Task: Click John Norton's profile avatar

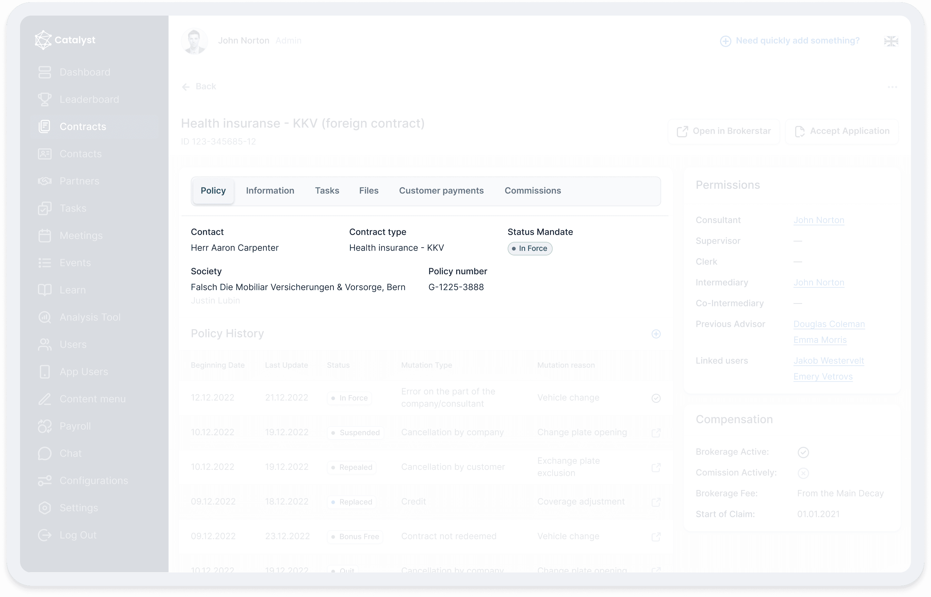Action: pos(194,41)
